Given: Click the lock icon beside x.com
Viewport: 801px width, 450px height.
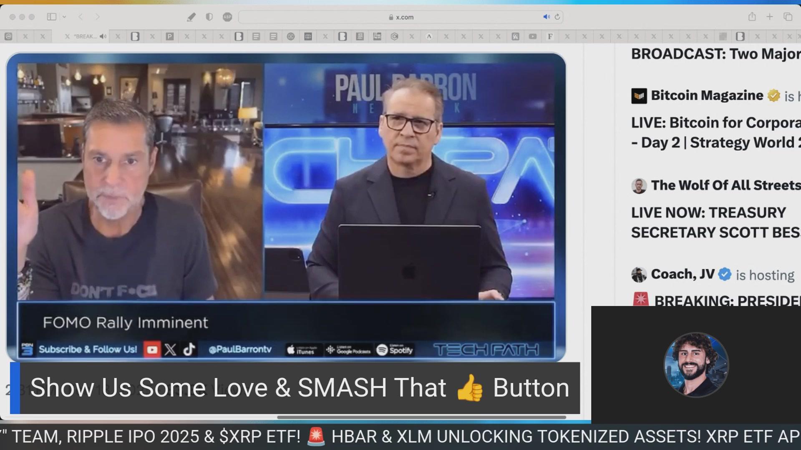Looking at the screenshot, I should click(391, 17).
